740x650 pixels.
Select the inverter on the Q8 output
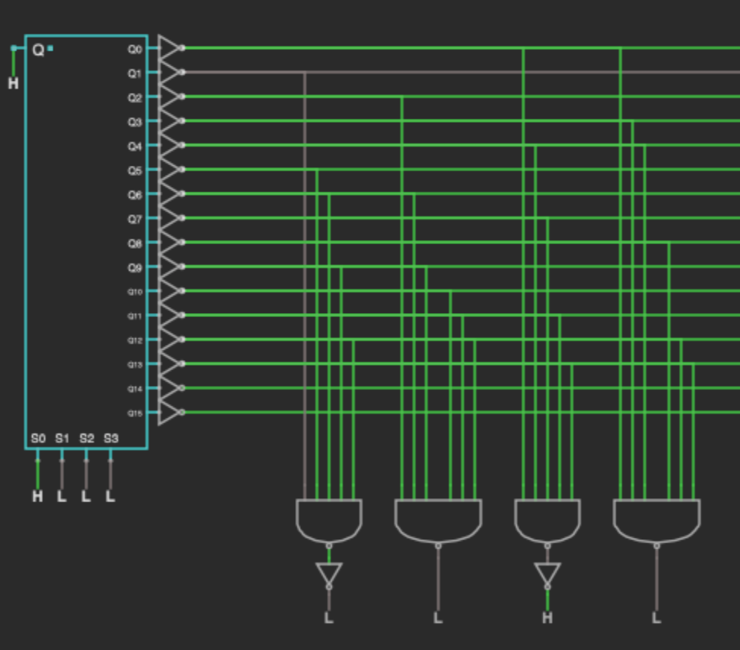tap(169, 242)
